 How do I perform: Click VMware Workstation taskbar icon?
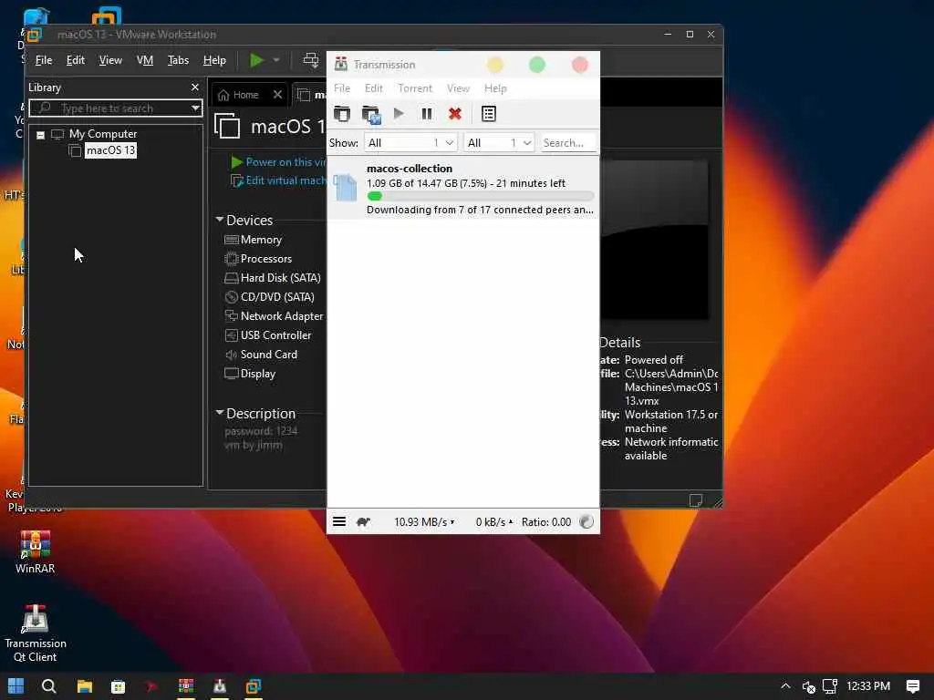coord(254,686)
